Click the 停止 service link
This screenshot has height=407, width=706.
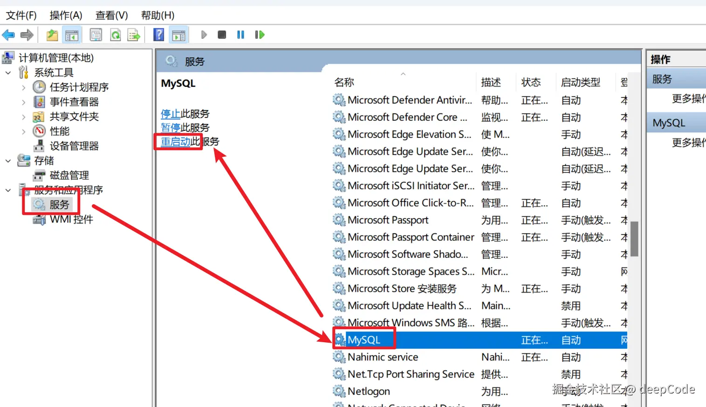pyautogui.click(x=171, y=114)
